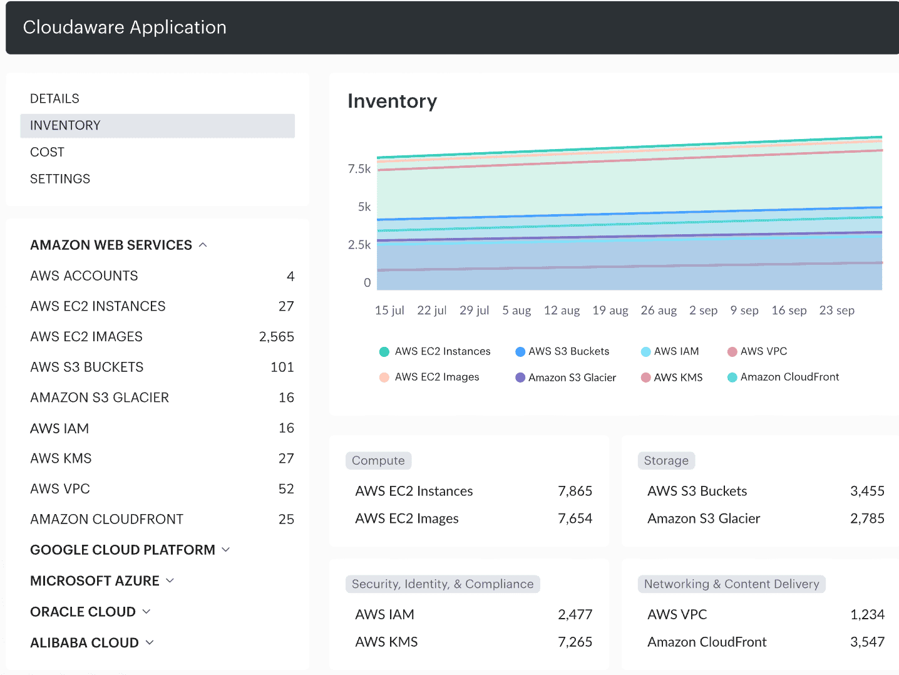899x675 pixels.
Task: Click the Compute category tag
Action: pyautogui.click(x=378, y=461)
